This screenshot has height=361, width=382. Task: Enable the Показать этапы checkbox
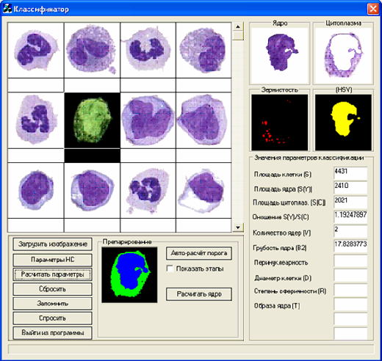(170, 269)
